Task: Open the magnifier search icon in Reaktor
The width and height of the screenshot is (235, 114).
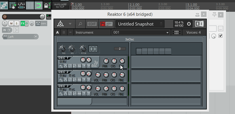Action: click(x=80, y=24)
